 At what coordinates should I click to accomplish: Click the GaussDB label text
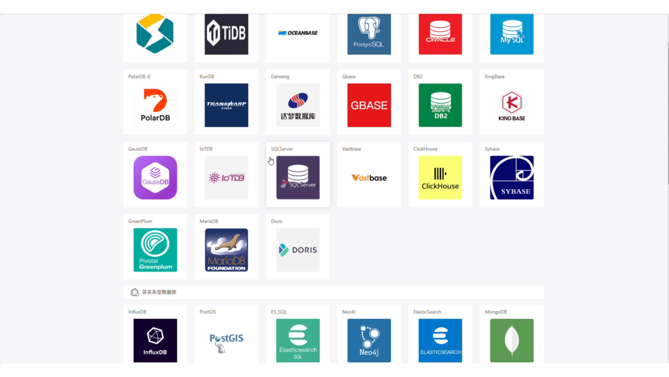pyautogui.click(x=138, y=149)
